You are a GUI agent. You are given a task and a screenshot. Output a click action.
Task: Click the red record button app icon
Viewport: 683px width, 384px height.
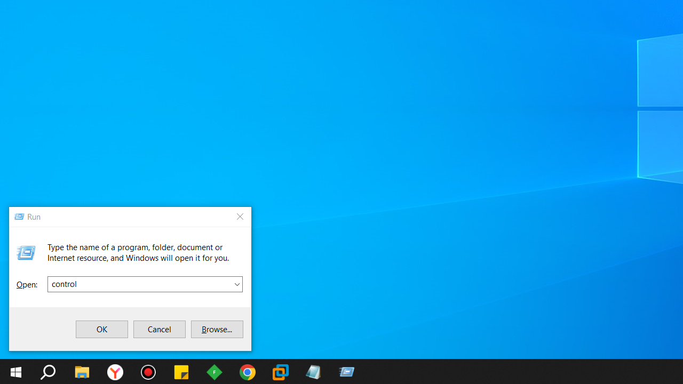tap(148, 372)
